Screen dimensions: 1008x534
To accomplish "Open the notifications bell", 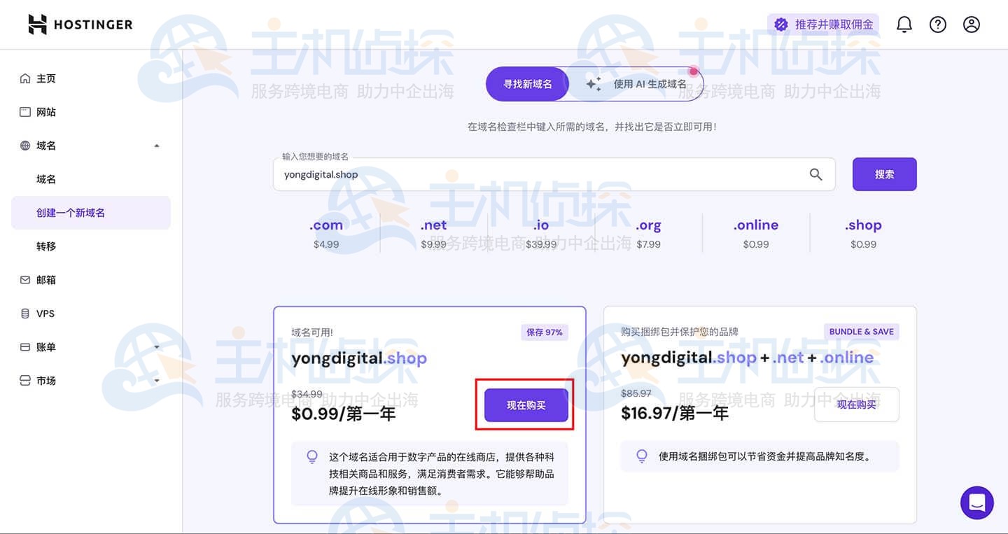I will tap(904, 24).
